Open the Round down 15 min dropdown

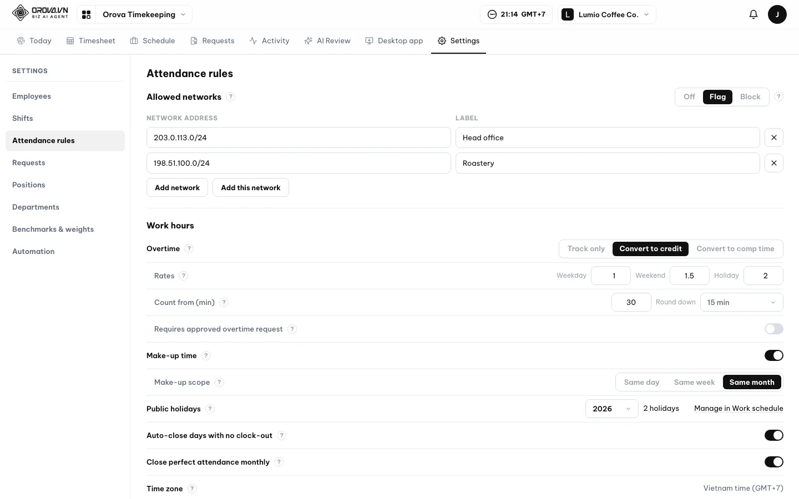(x=741, y=302)
